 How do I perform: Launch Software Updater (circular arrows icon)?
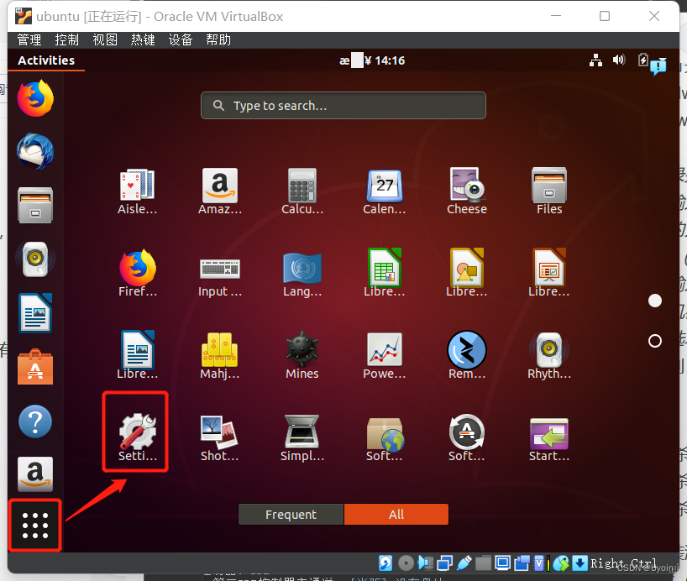[467, 437]
